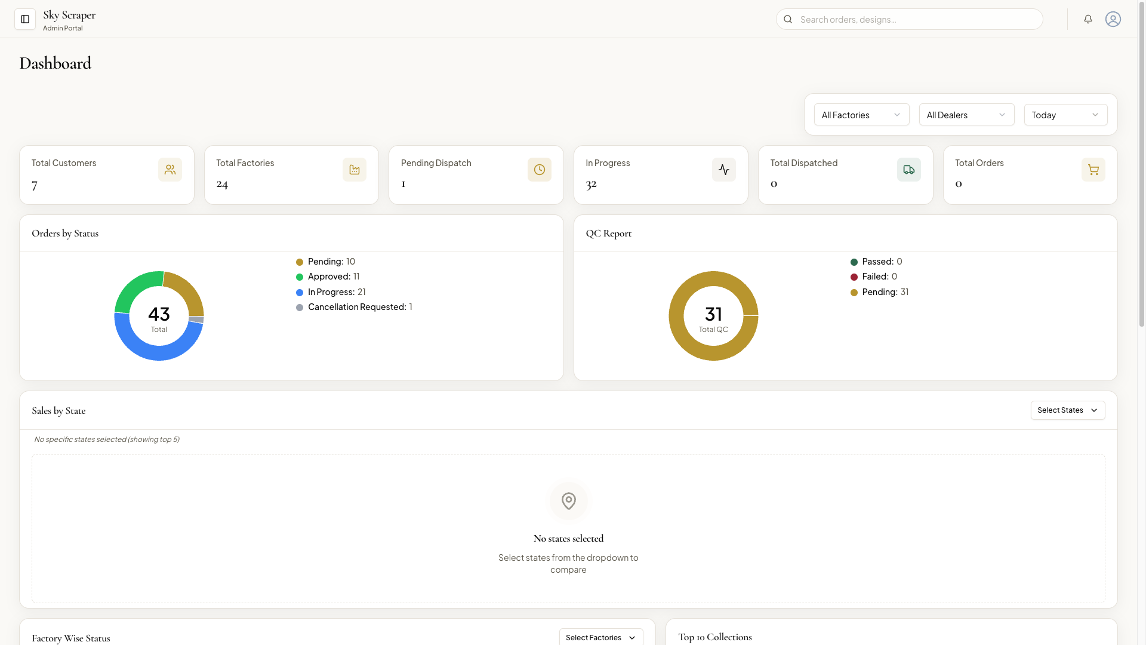Click the Cancellation Requested grey legend swatch
This screenshot has height=645, width=1146.
point(300,308)
